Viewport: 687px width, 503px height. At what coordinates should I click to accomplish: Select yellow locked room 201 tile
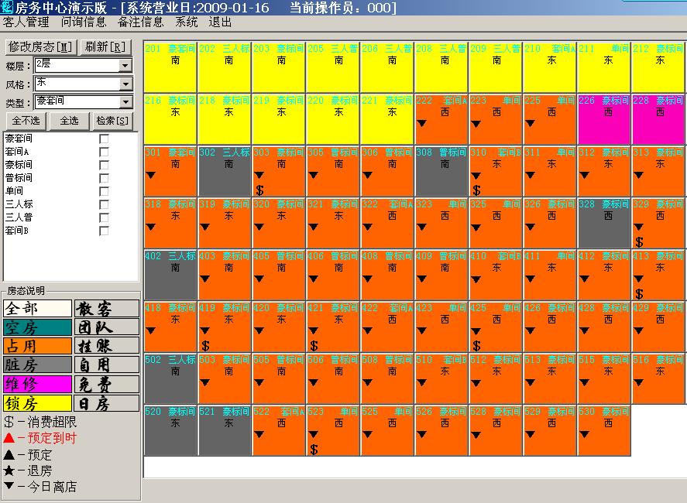(170, 67)
